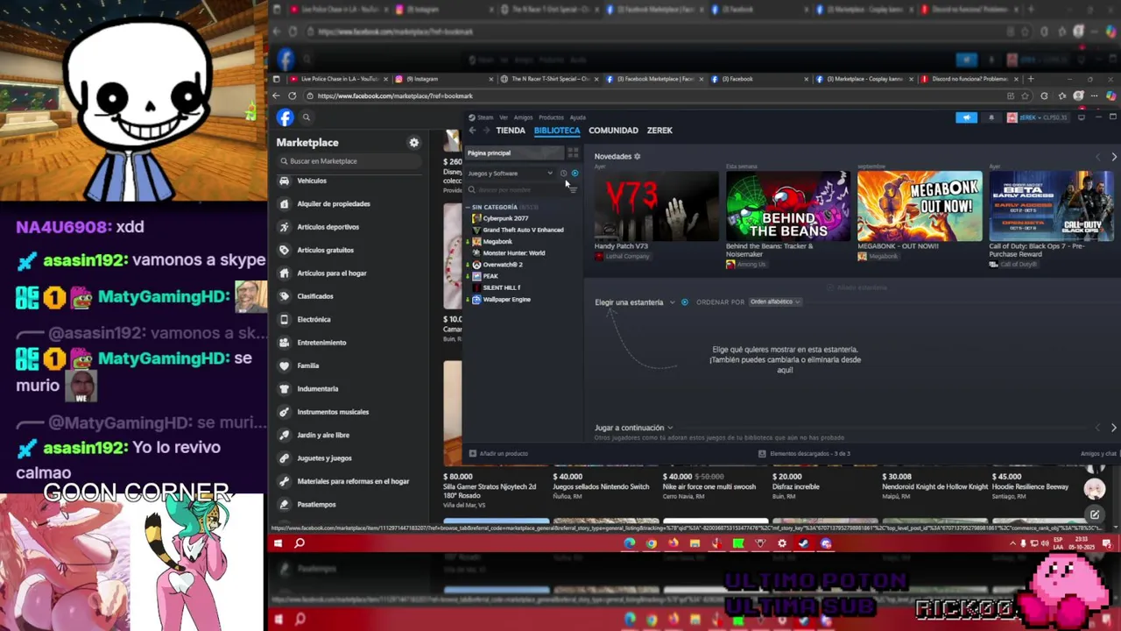Switch Steam library to grid view icon
The width and height of the screenshot is (1121, 631).
[574, 152]
